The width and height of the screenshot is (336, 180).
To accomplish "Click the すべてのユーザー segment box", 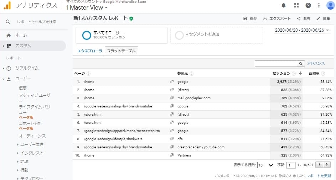I will click(x=122, y=35).
